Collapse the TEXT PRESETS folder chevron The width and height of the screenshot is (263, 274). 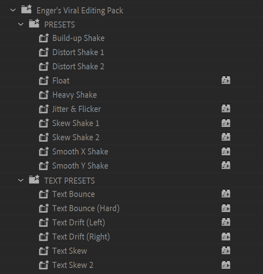[x=21, y=180]
